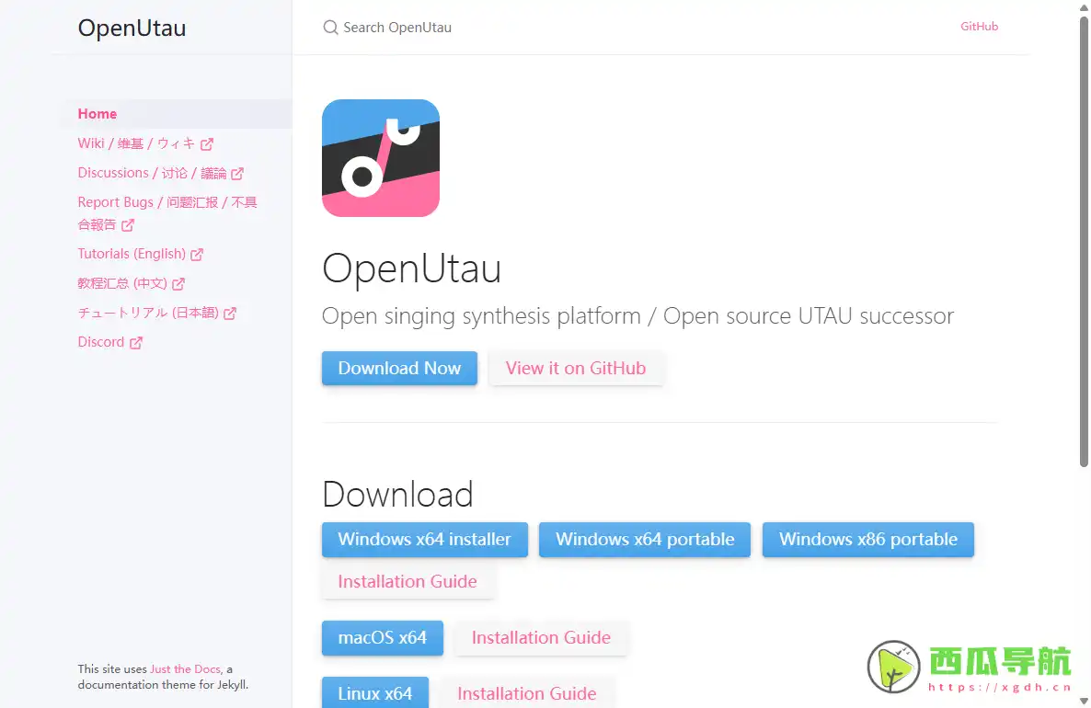Open Installation Guide under Windows downloads
Viewport: 1091px width, 708px height.
408,581
